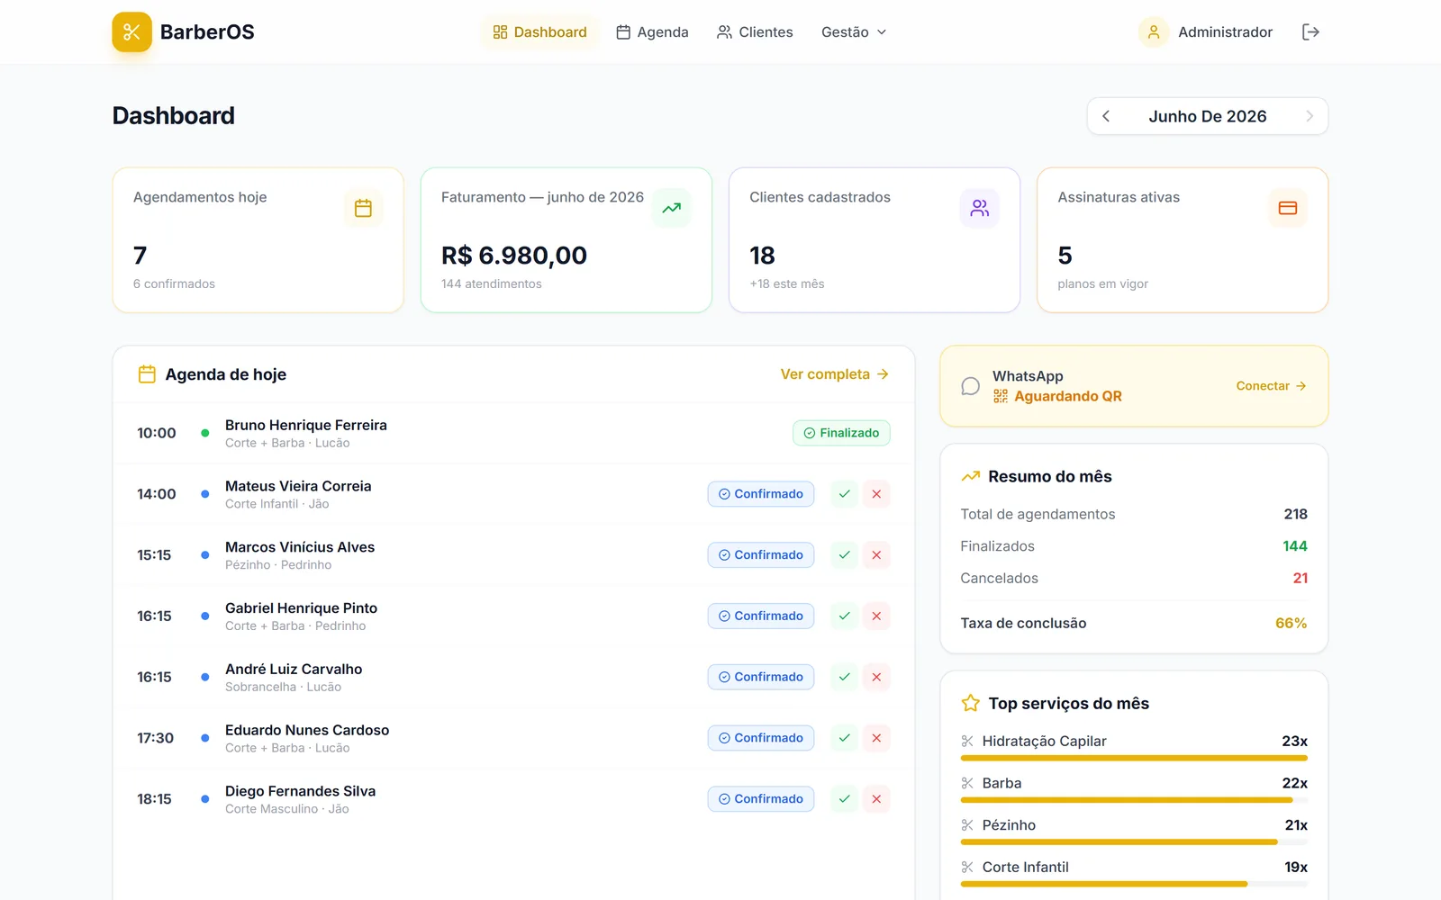Click the Hidratação Capilar progress bar
Image resolution: width=1441 pixels, height=900 pixels.
pyautogui.click(x=1134, y=759)
